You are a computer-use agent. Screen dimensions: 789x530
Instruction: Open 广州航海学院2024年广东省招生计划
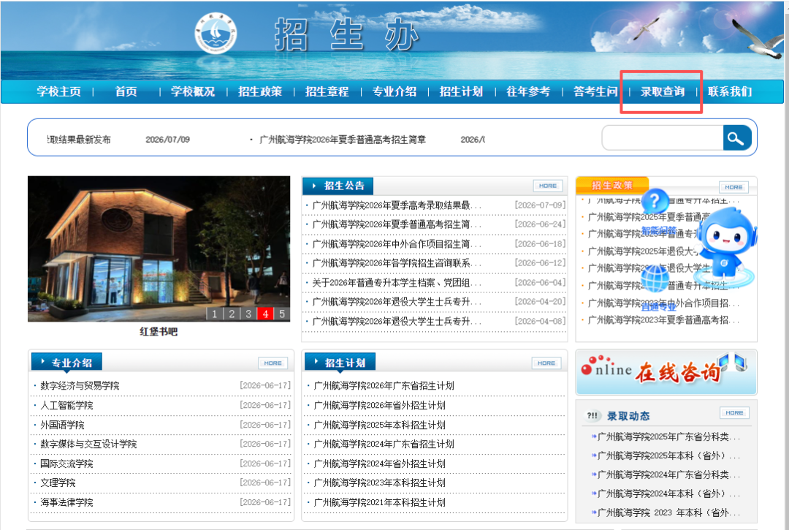384,444
